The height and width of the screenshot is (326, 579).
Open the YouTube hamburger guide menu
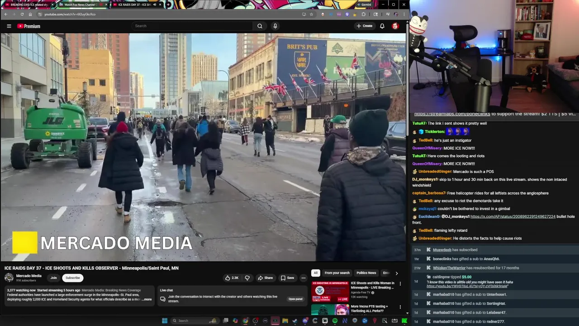coord(9,26)
